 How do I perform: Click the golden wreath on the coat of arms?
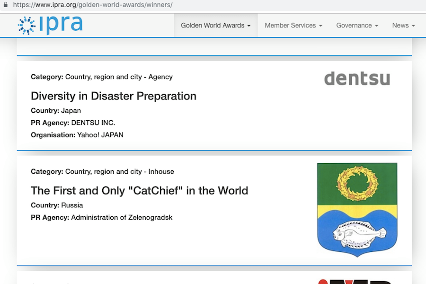357,183
